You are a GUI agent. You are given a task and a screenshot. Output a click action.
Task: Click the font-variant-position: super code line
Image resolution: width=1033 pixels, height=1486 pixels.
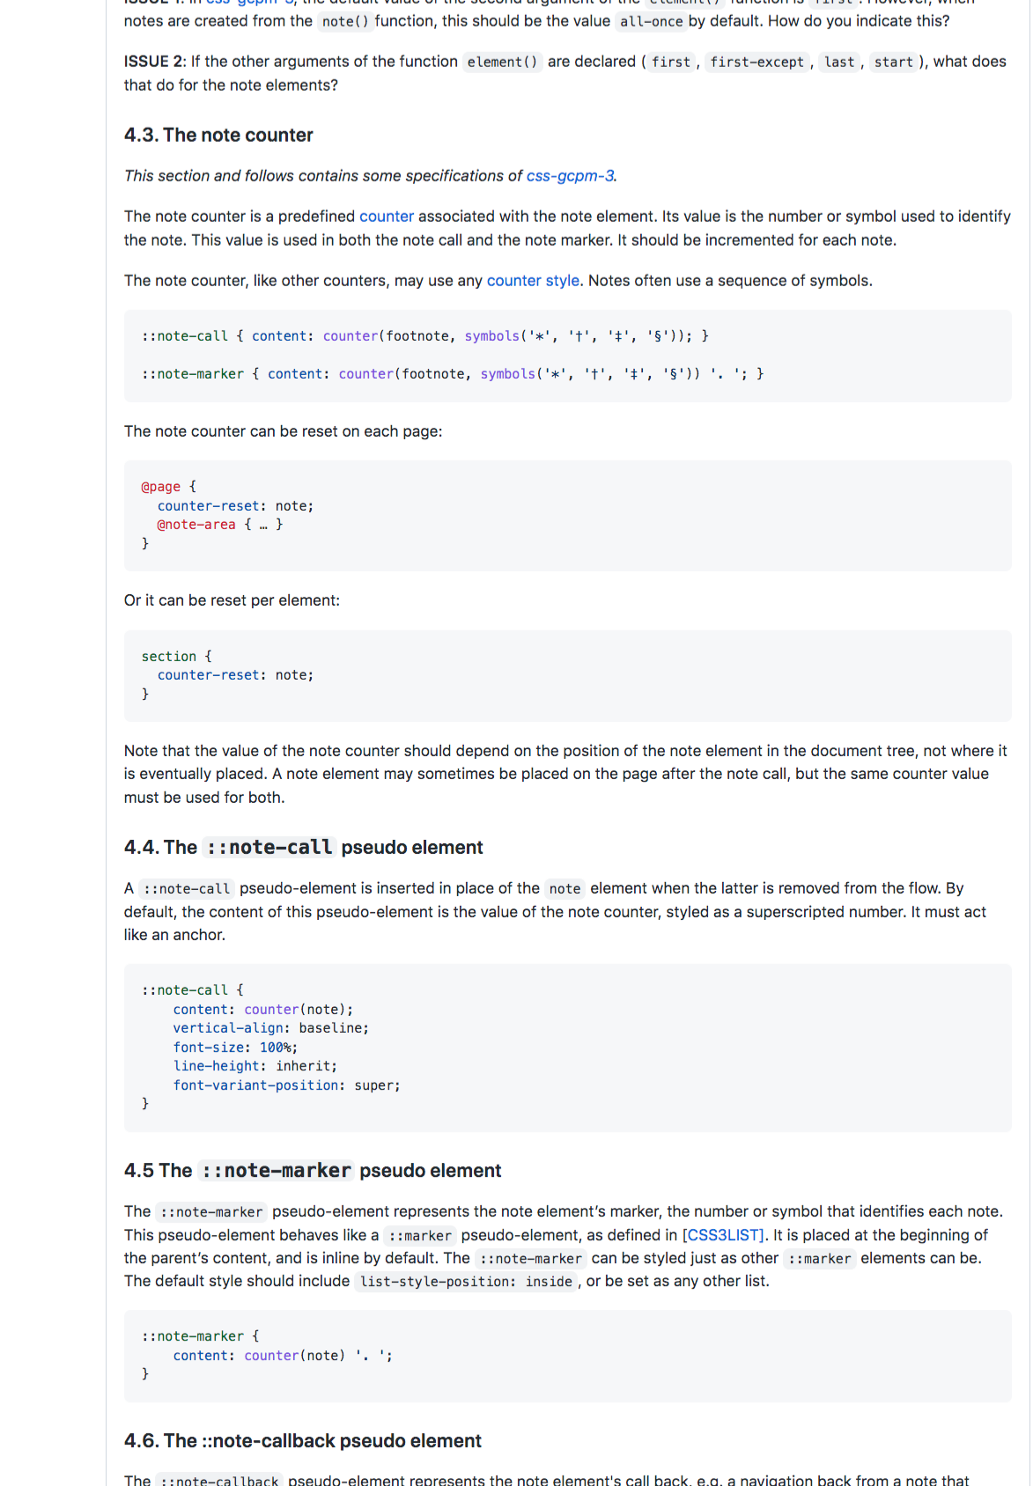286,1085
